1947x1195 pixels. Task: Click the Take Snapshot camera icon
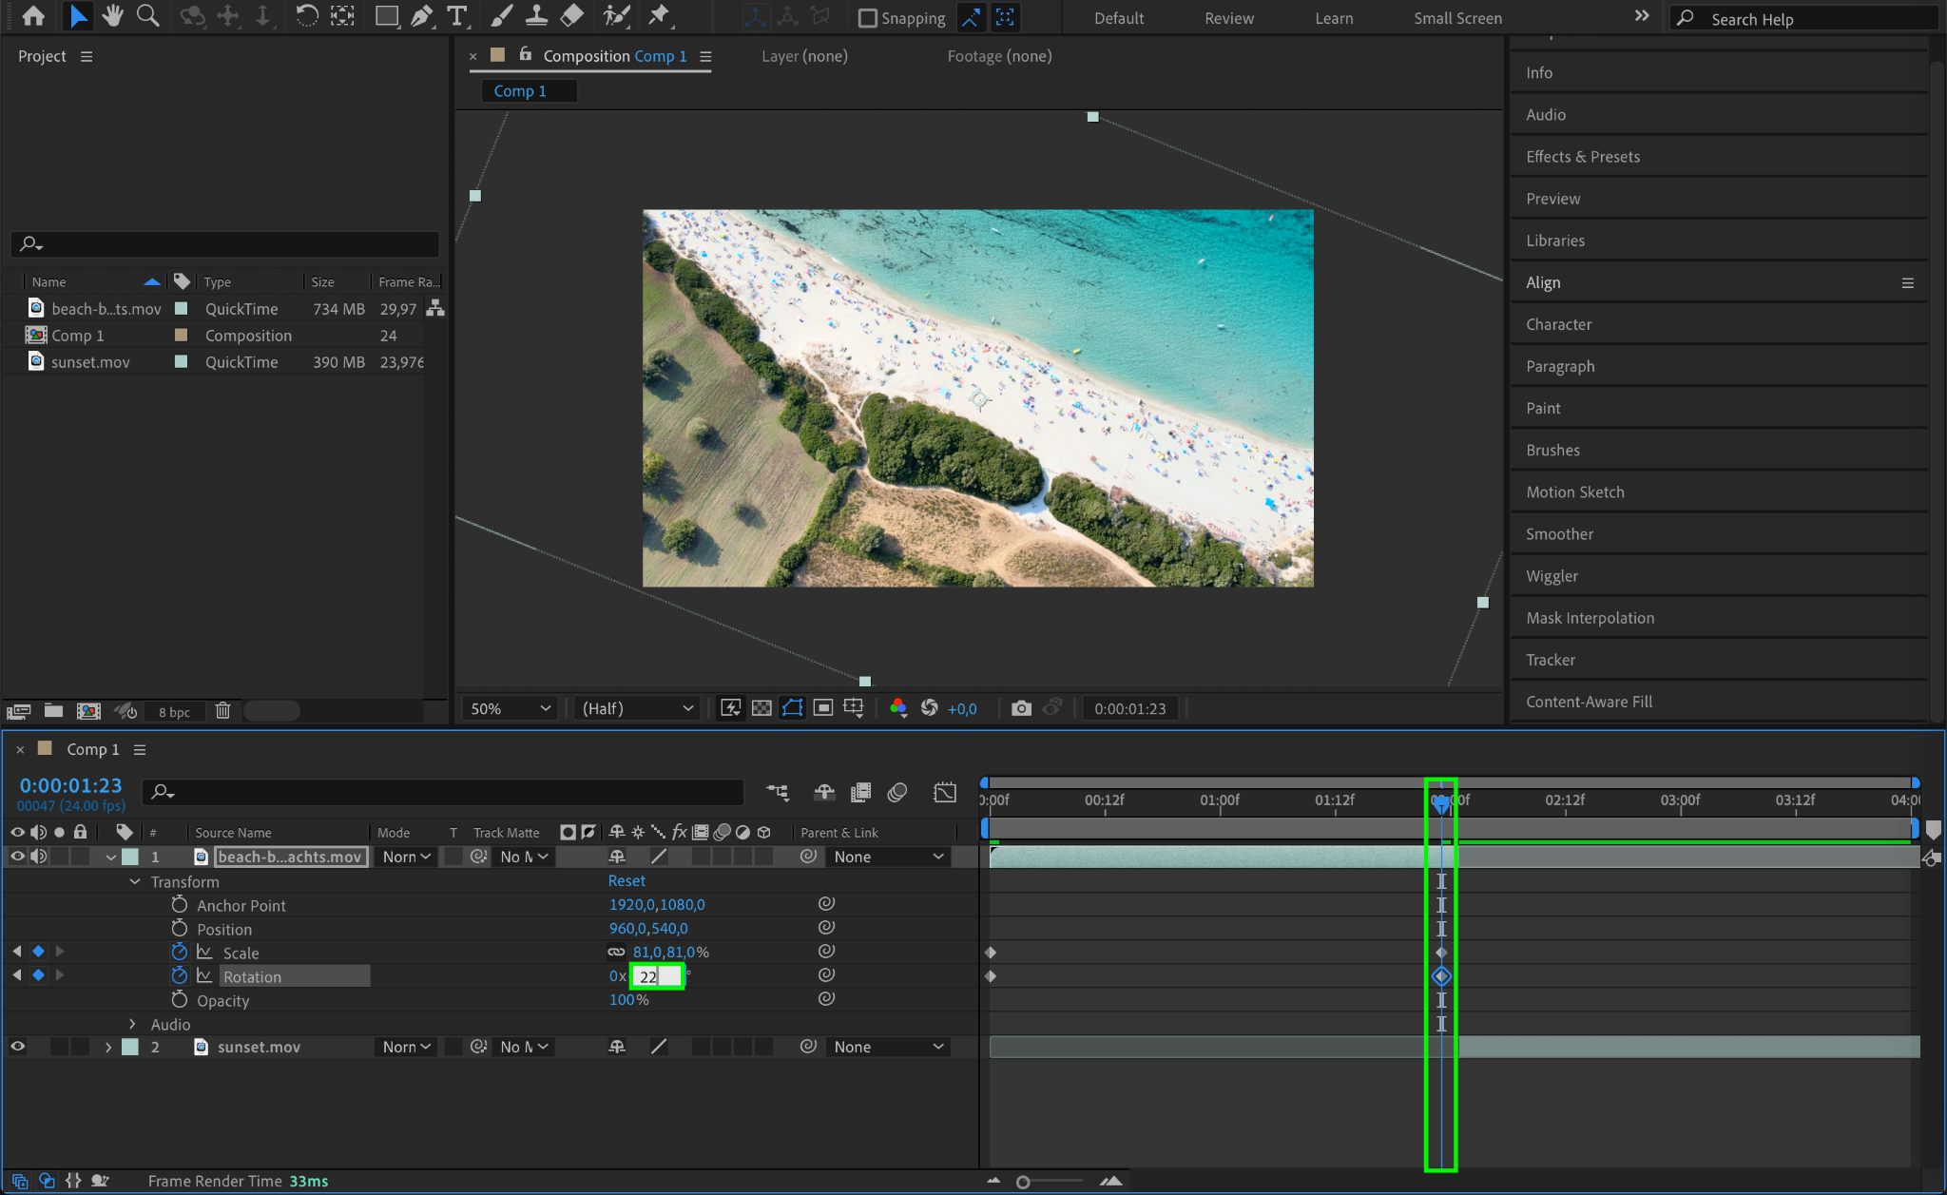coord(1021,708)
